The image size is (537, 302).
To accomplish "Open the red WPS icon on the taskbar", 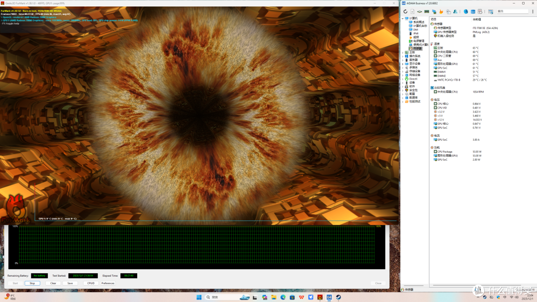I will [x=301, y=297].
